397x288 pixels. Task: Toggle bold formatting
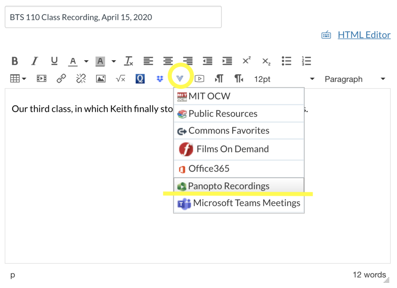click(x=15, y=61)
